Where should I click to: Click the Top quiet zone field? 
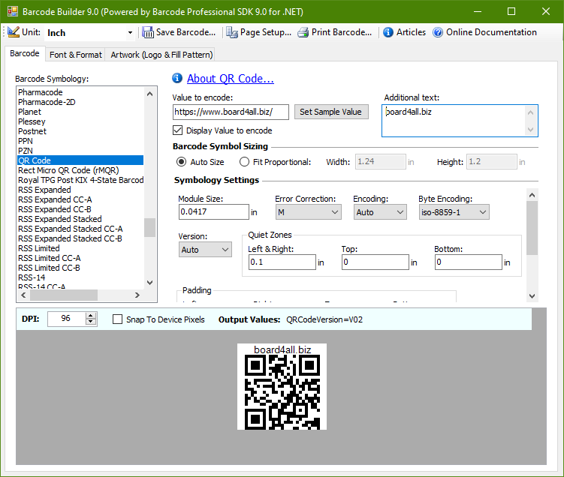[375, 262]
